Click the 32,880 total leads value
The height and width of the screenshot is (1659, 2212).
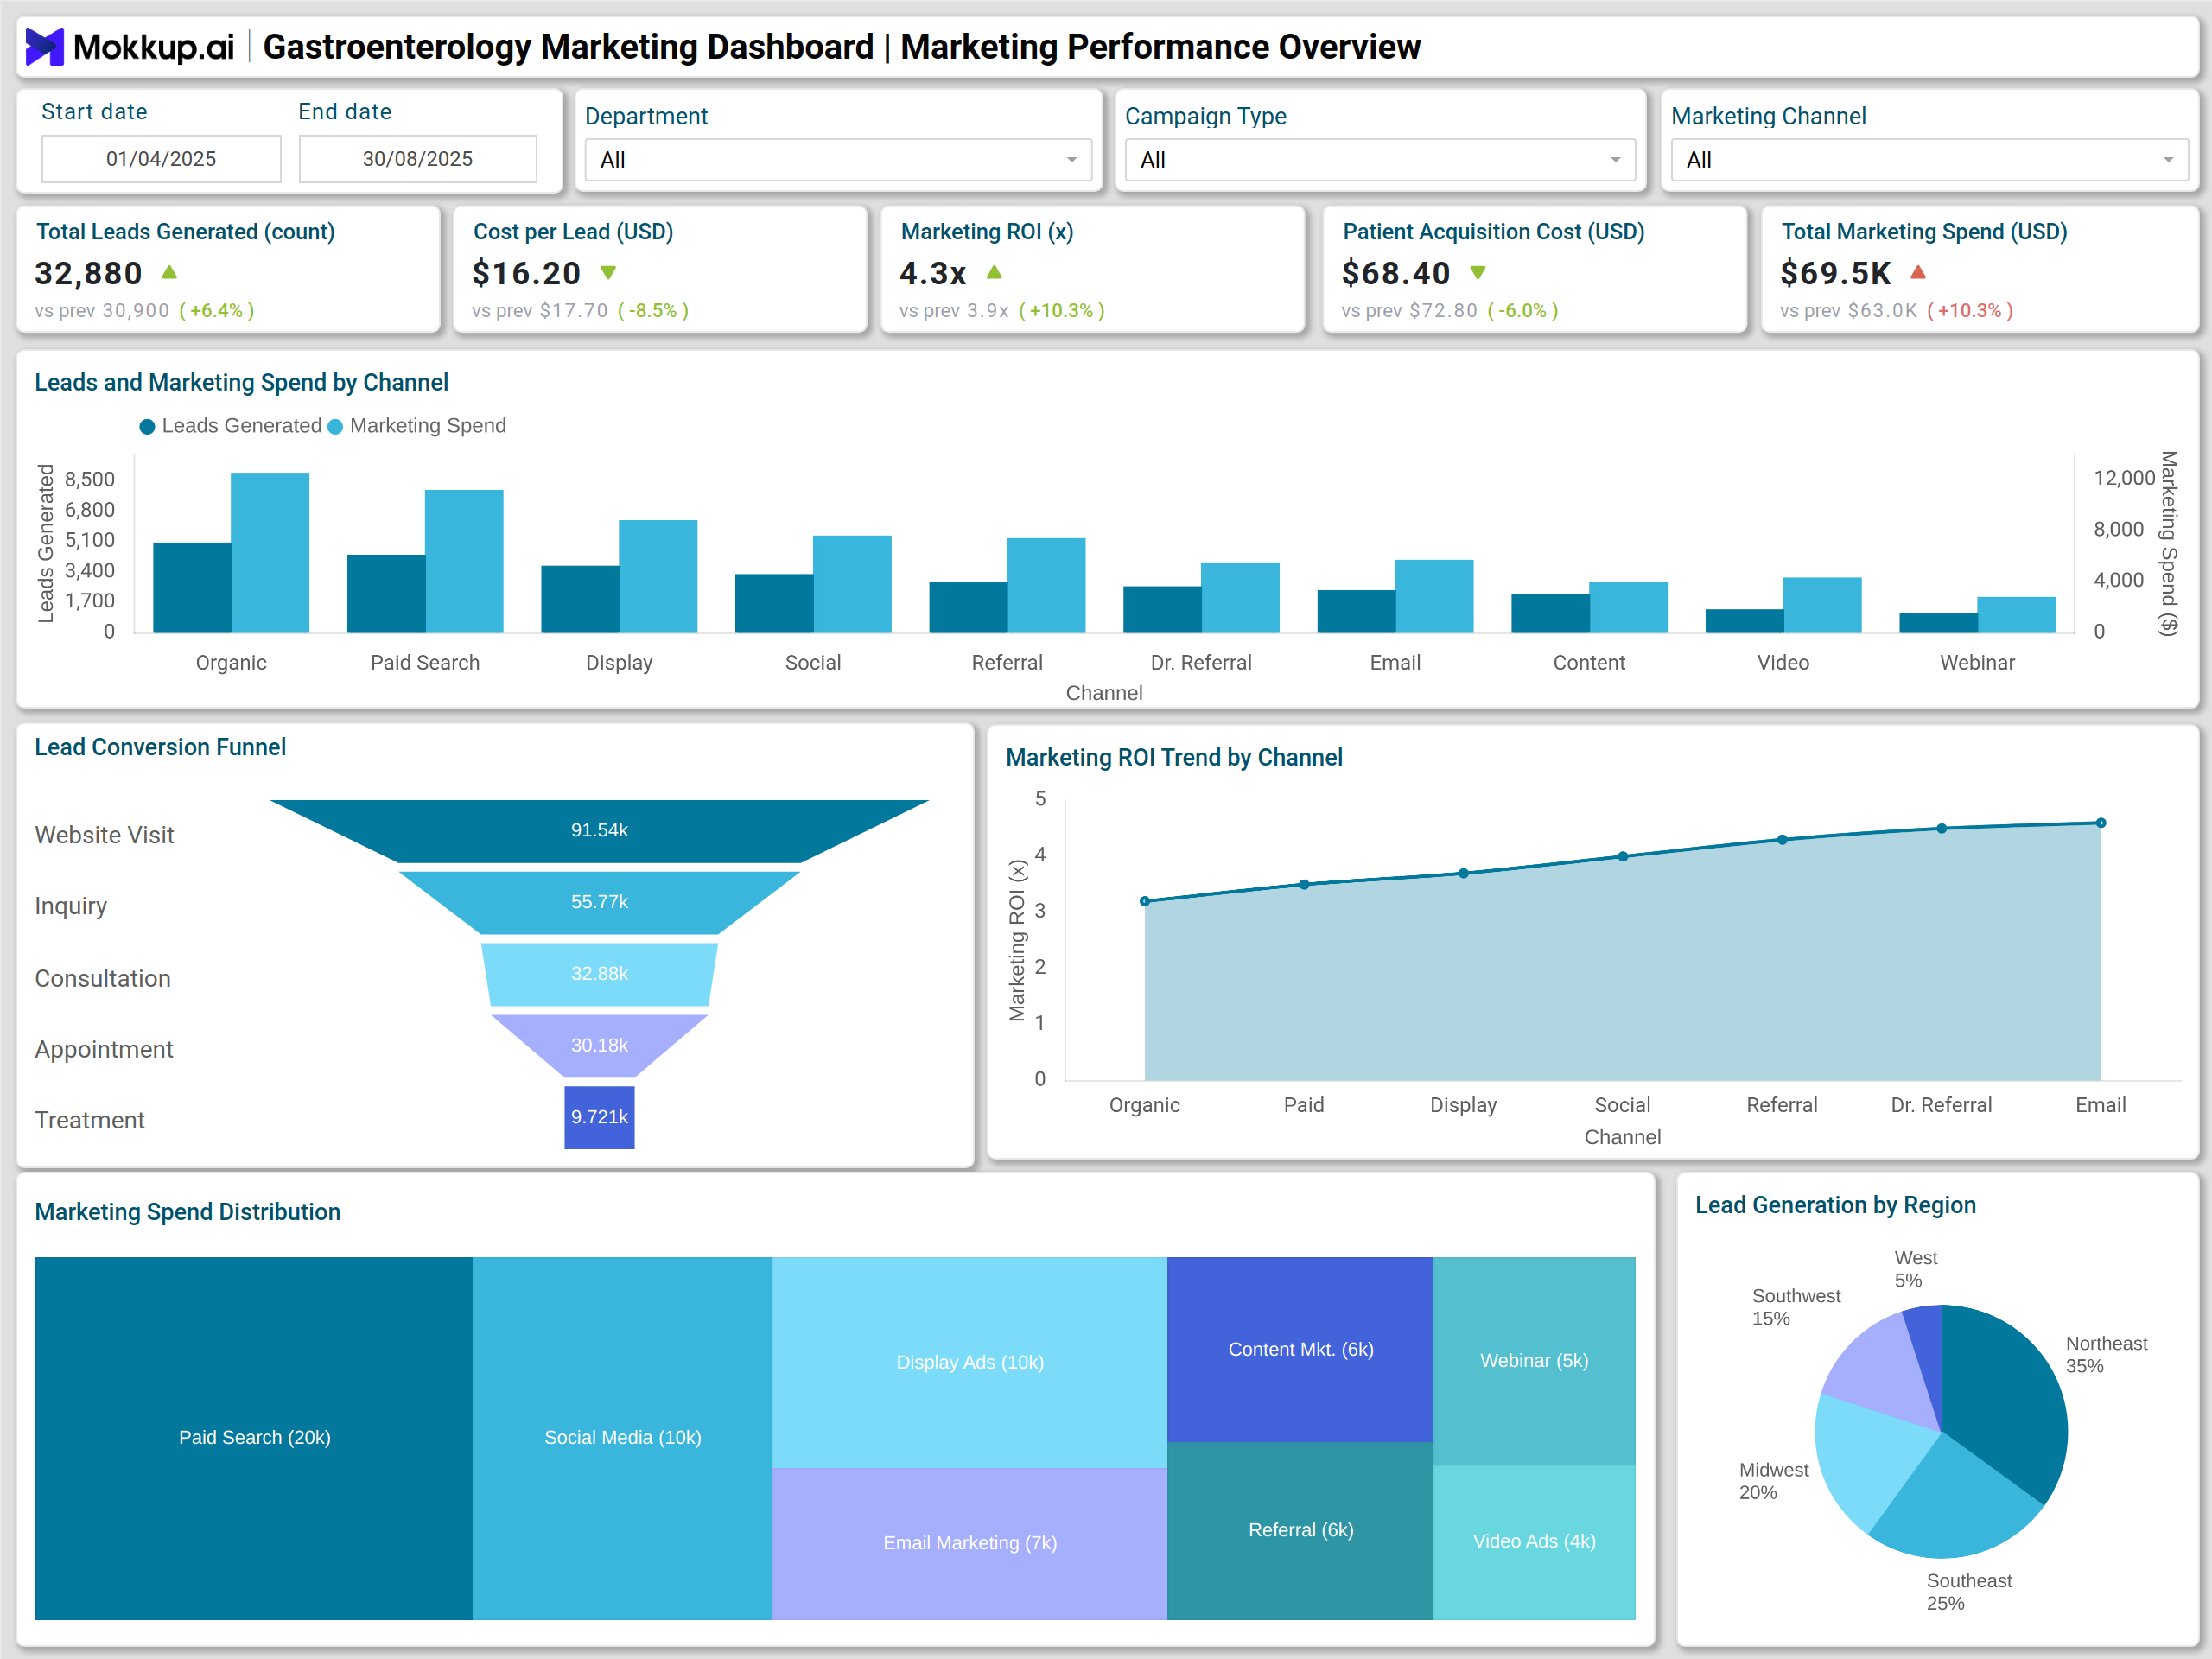coord(89,273)
